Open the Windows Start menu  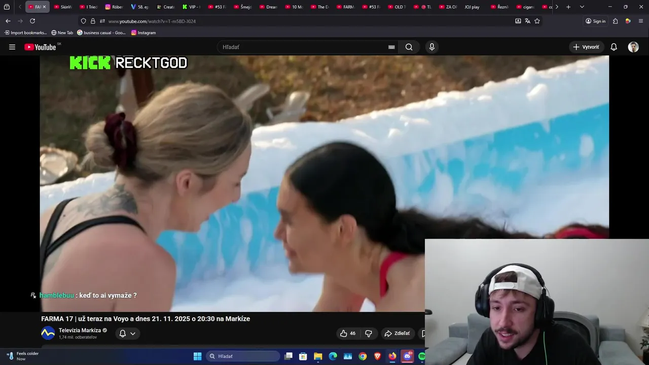(197, 356)
